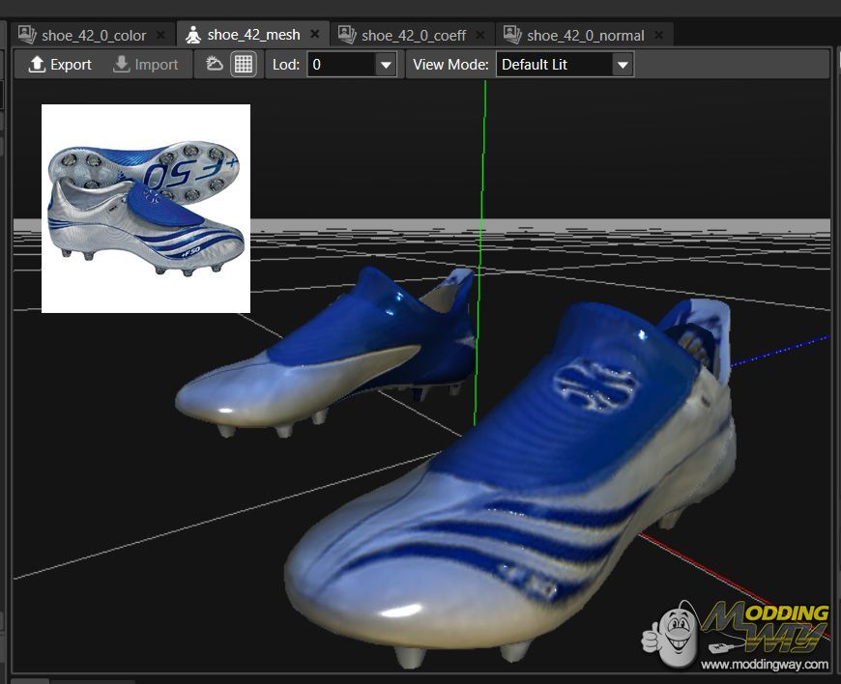This screenshot has width=841, height=684.
Task: Toggle the lighting/sky icon in toolbar
Action: click(215, 65)
